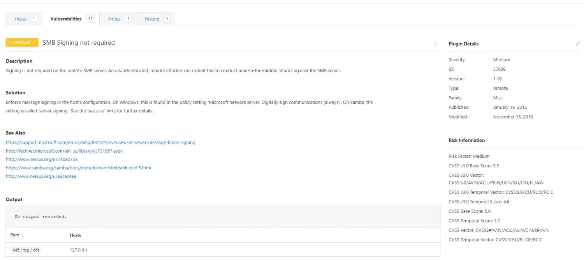Sort the Port column using its sort arrow
The width and height of the screenshot is (584, 261).
[x=22, y=235]
